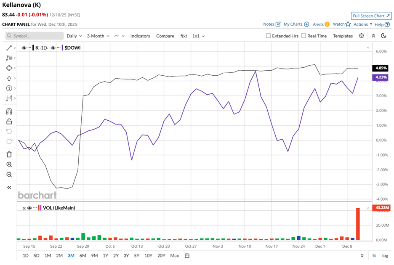The height and width of the screenshot is (265, 394).
Task: Click the K series black color swatch
Action: [33, 48]
